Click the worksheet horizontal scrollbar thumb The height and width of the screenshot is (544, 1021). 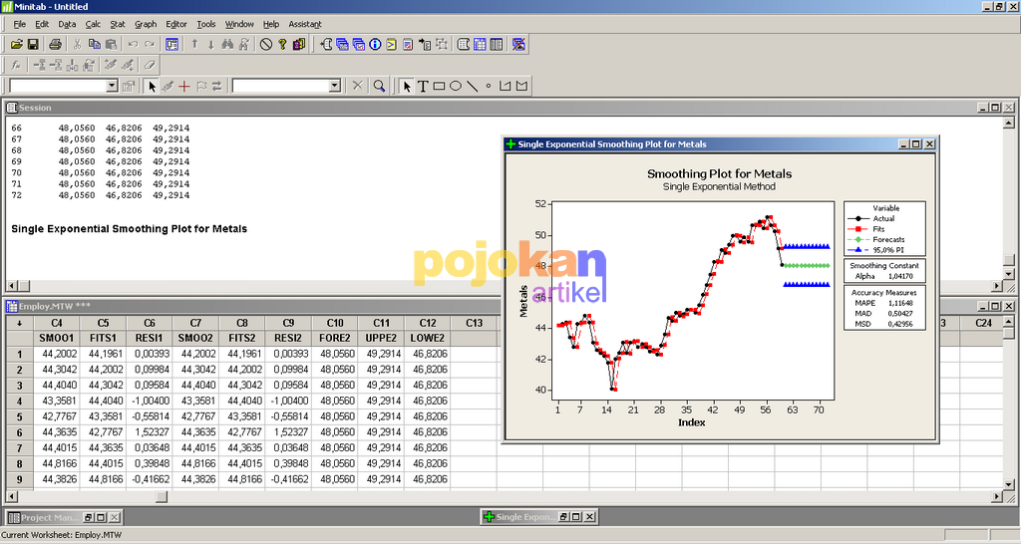tap(162, 497)
